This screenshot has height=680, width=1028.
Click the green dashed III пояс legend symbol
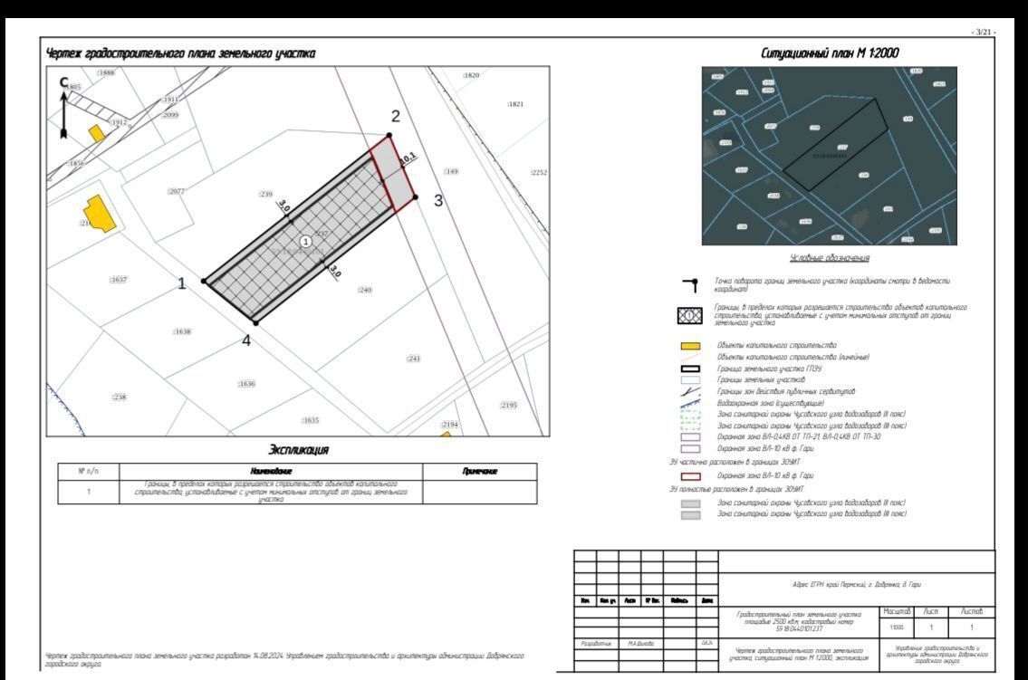point(690,426)
